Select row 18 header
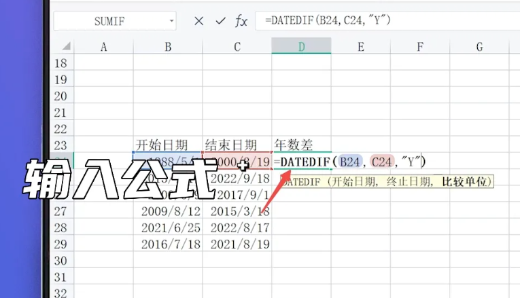Image resolution: width=520 pixels, height=298 pixels. pos(60,63)
